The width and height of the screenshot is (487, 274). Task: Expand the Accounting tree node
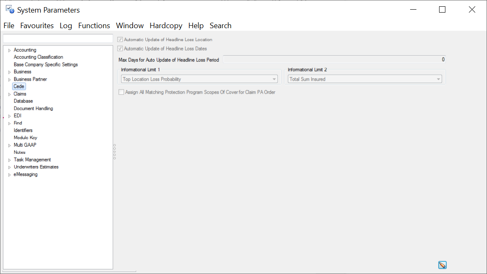pos(9,50)
